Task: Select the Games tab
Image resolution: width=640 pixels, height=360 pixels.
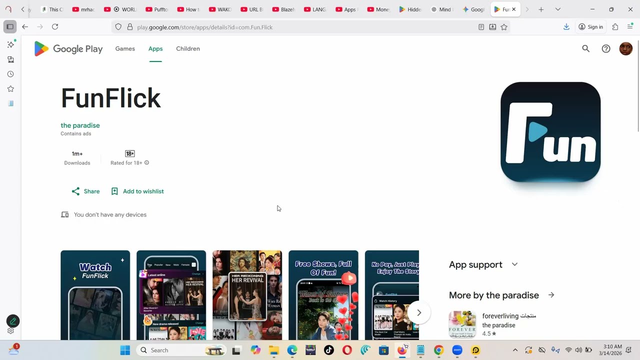Action: pos(125,48)
